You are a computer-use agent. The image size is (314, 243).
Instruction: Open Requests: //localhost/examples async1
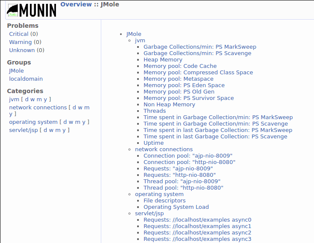(197, 226)
